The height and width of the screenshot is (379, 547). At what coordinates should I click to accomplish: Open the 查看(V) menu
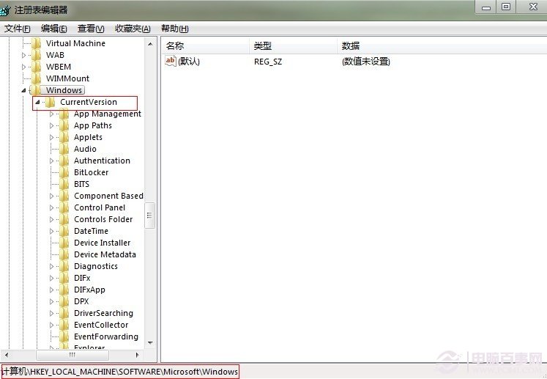point(91,29)
